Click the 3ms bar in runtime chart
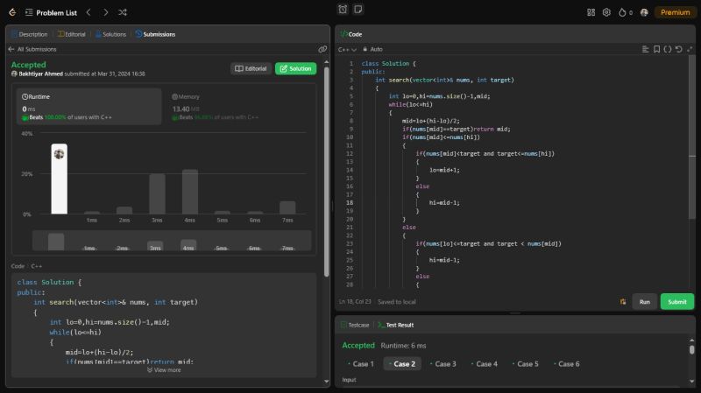This screenshot has height=393, width=701. 157,193
